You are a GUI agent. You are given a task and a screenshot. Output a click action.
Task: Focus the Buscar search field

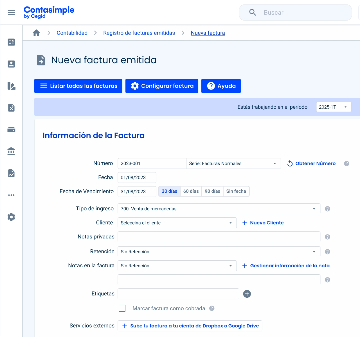coord(295,12)
